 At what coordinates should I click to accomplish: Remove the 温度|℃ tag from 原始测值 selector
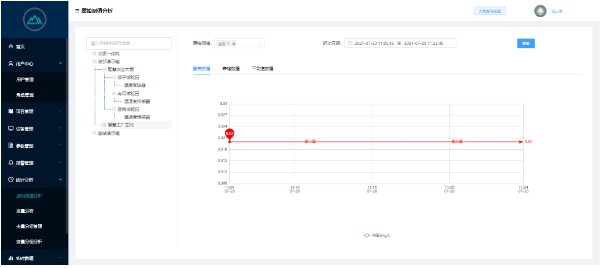tap(234, 44)
